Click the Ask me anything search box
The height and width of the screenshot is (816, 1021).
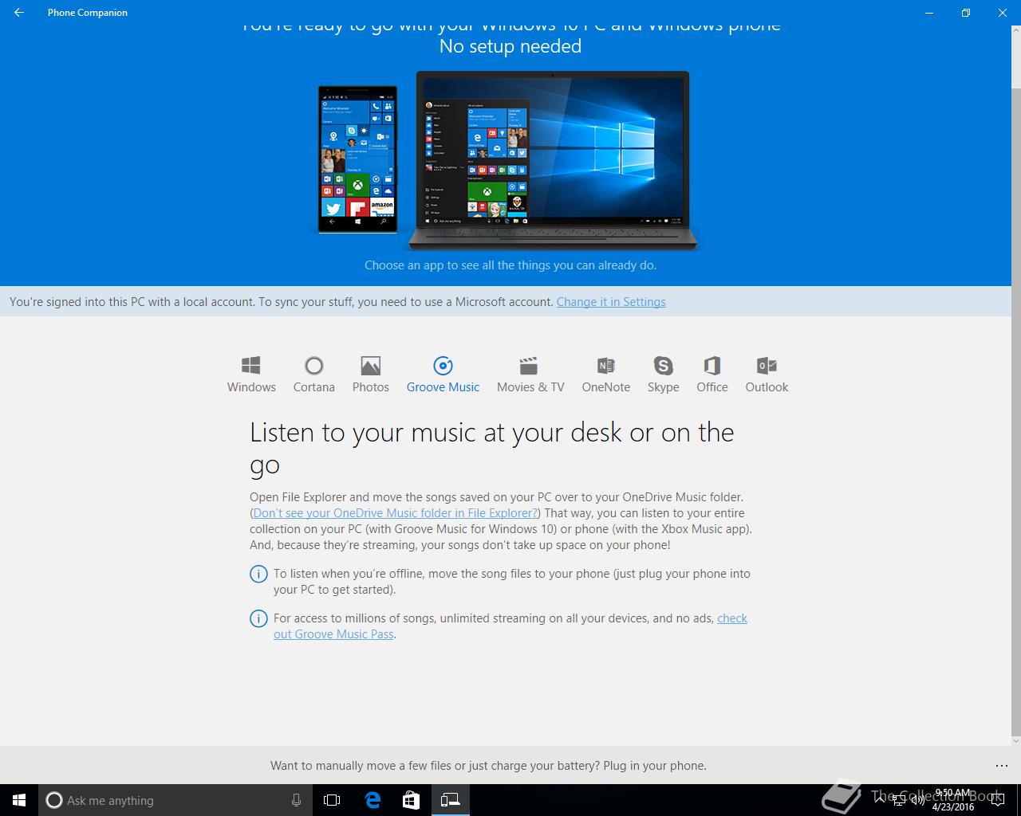[175, 800]
